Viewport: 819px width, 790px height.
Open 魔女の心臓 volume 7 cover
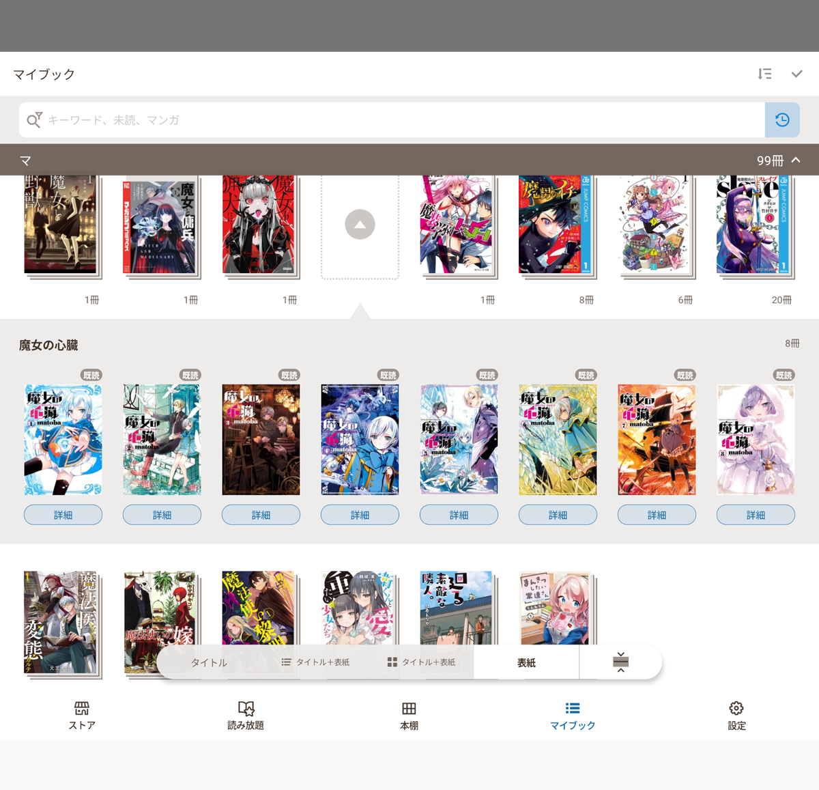(657, 440)
